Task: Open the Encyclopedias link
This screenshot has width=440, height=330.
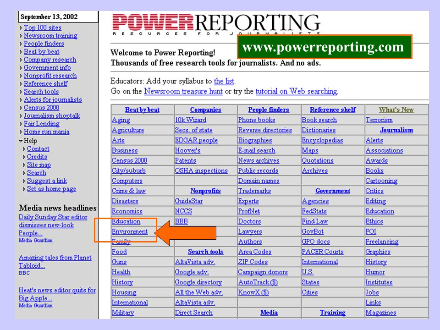Action: 322,140
